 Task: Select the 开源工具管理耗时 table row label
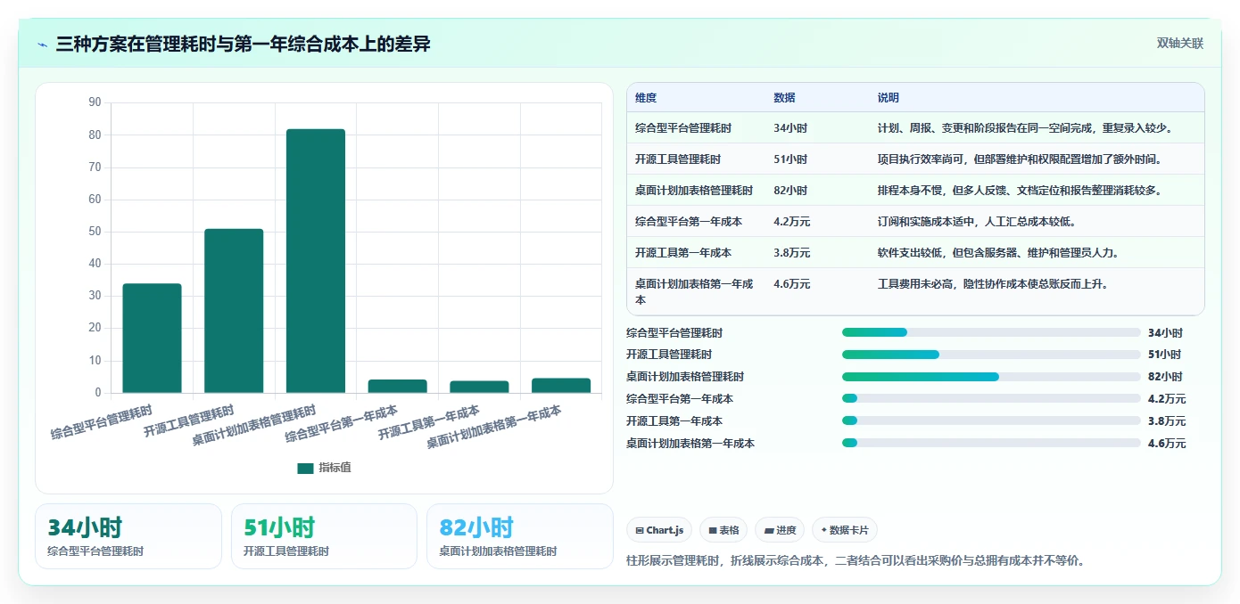678,159
